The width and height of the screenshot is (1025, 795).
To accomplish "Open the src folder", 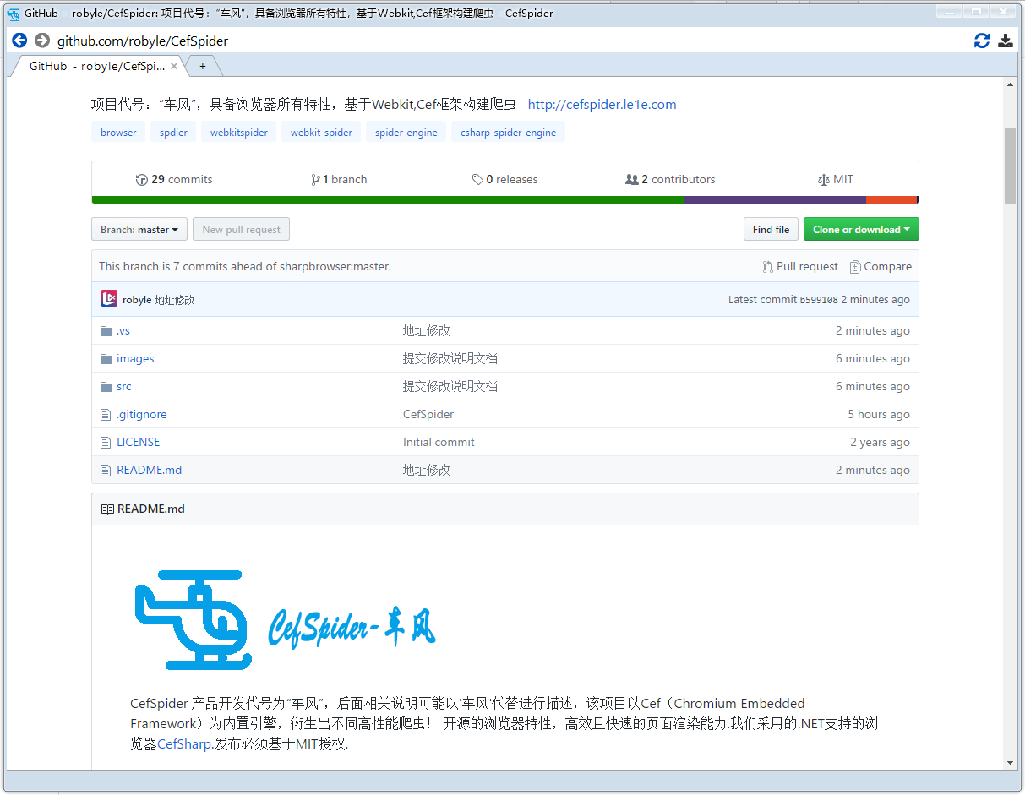I will click(124, 386).
